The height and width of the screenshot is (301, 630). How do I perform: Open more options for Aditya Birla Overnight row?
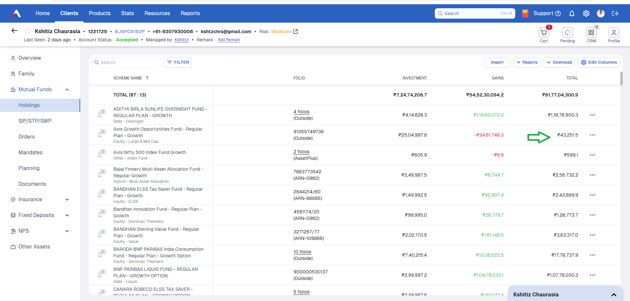pyautogui.click(x=593, y=115)
